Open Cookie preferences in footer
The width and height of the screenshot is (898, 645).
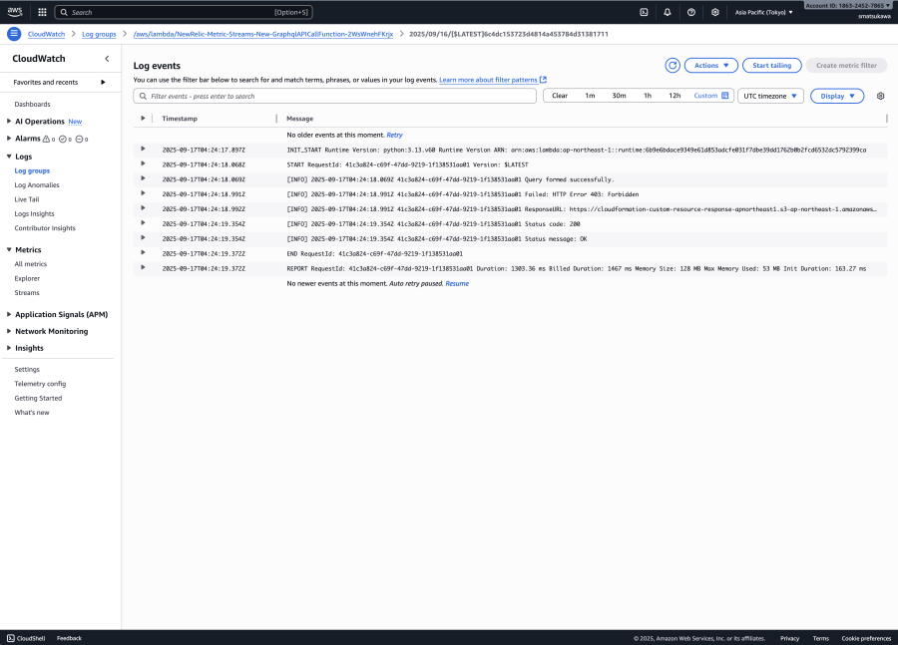(x=866, y=638)
